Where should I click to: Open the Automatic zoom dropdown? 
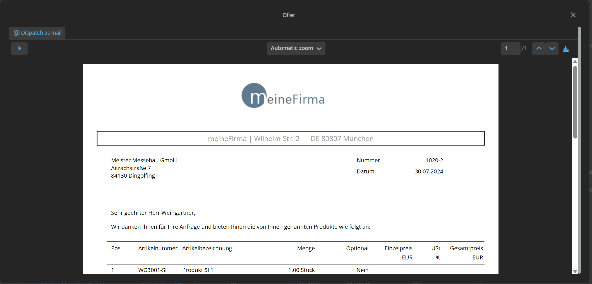coord(296,49)
